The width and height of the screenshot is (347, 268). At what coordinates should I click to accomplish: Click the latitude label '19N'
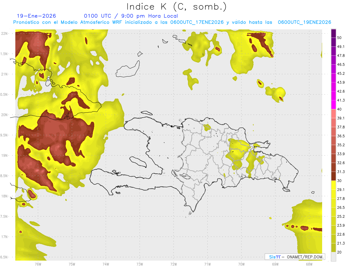[x=4, y=156]
